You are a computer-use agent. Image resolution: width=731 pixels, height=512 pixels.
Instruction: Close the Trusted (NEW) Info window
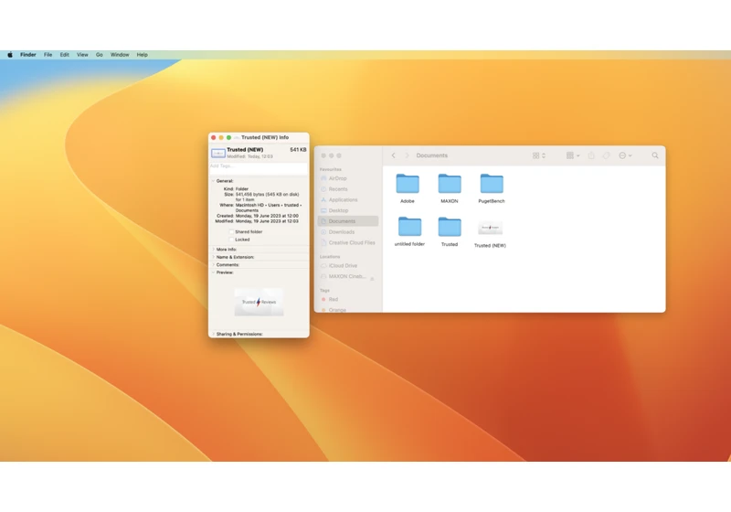214,137
